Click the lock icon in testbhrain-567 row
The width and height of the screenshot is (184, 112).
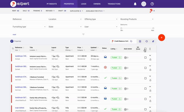click(150, 101)
